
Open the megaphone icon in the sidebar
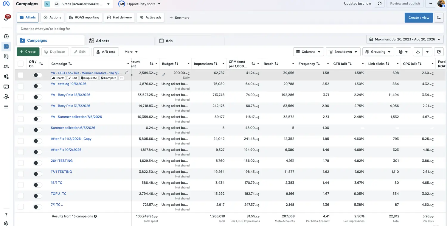[6, 77]
